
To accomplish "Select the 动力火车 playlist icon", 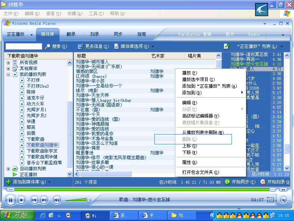I will pyautogui.click(x=22, y=104).
